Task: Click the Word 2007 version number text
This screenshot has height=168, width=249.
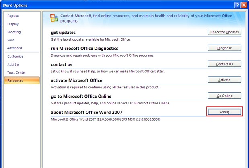Action: tap(105, 119)
